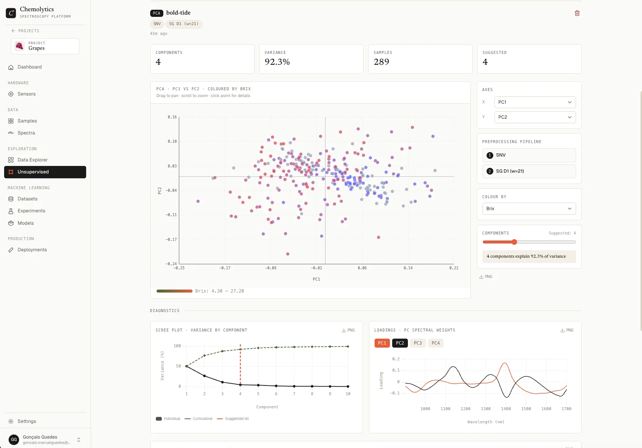This screenshot has width=642, height=448.
Task: Click the GG user avatar
Action: tap(14, 439)
